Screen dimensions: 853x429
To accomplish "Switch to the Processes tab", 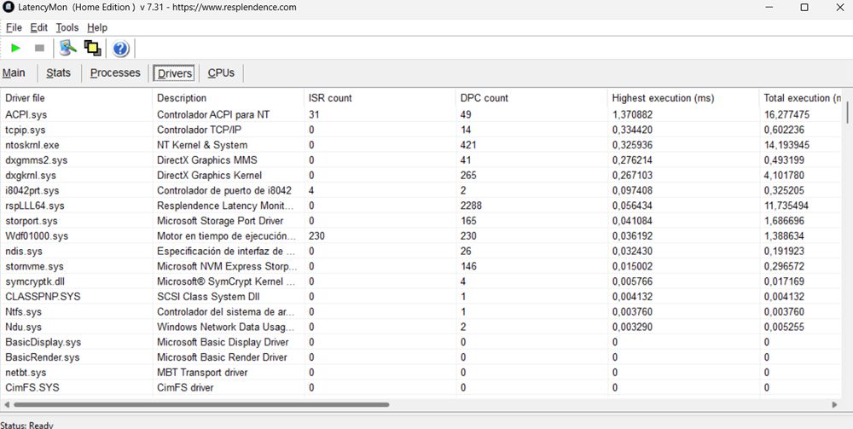I will 115,72.
